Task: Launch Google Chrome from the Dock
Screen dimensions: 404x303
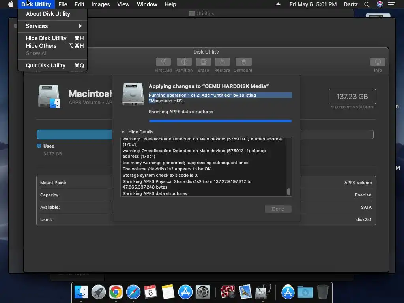Action: coord(116,292)
